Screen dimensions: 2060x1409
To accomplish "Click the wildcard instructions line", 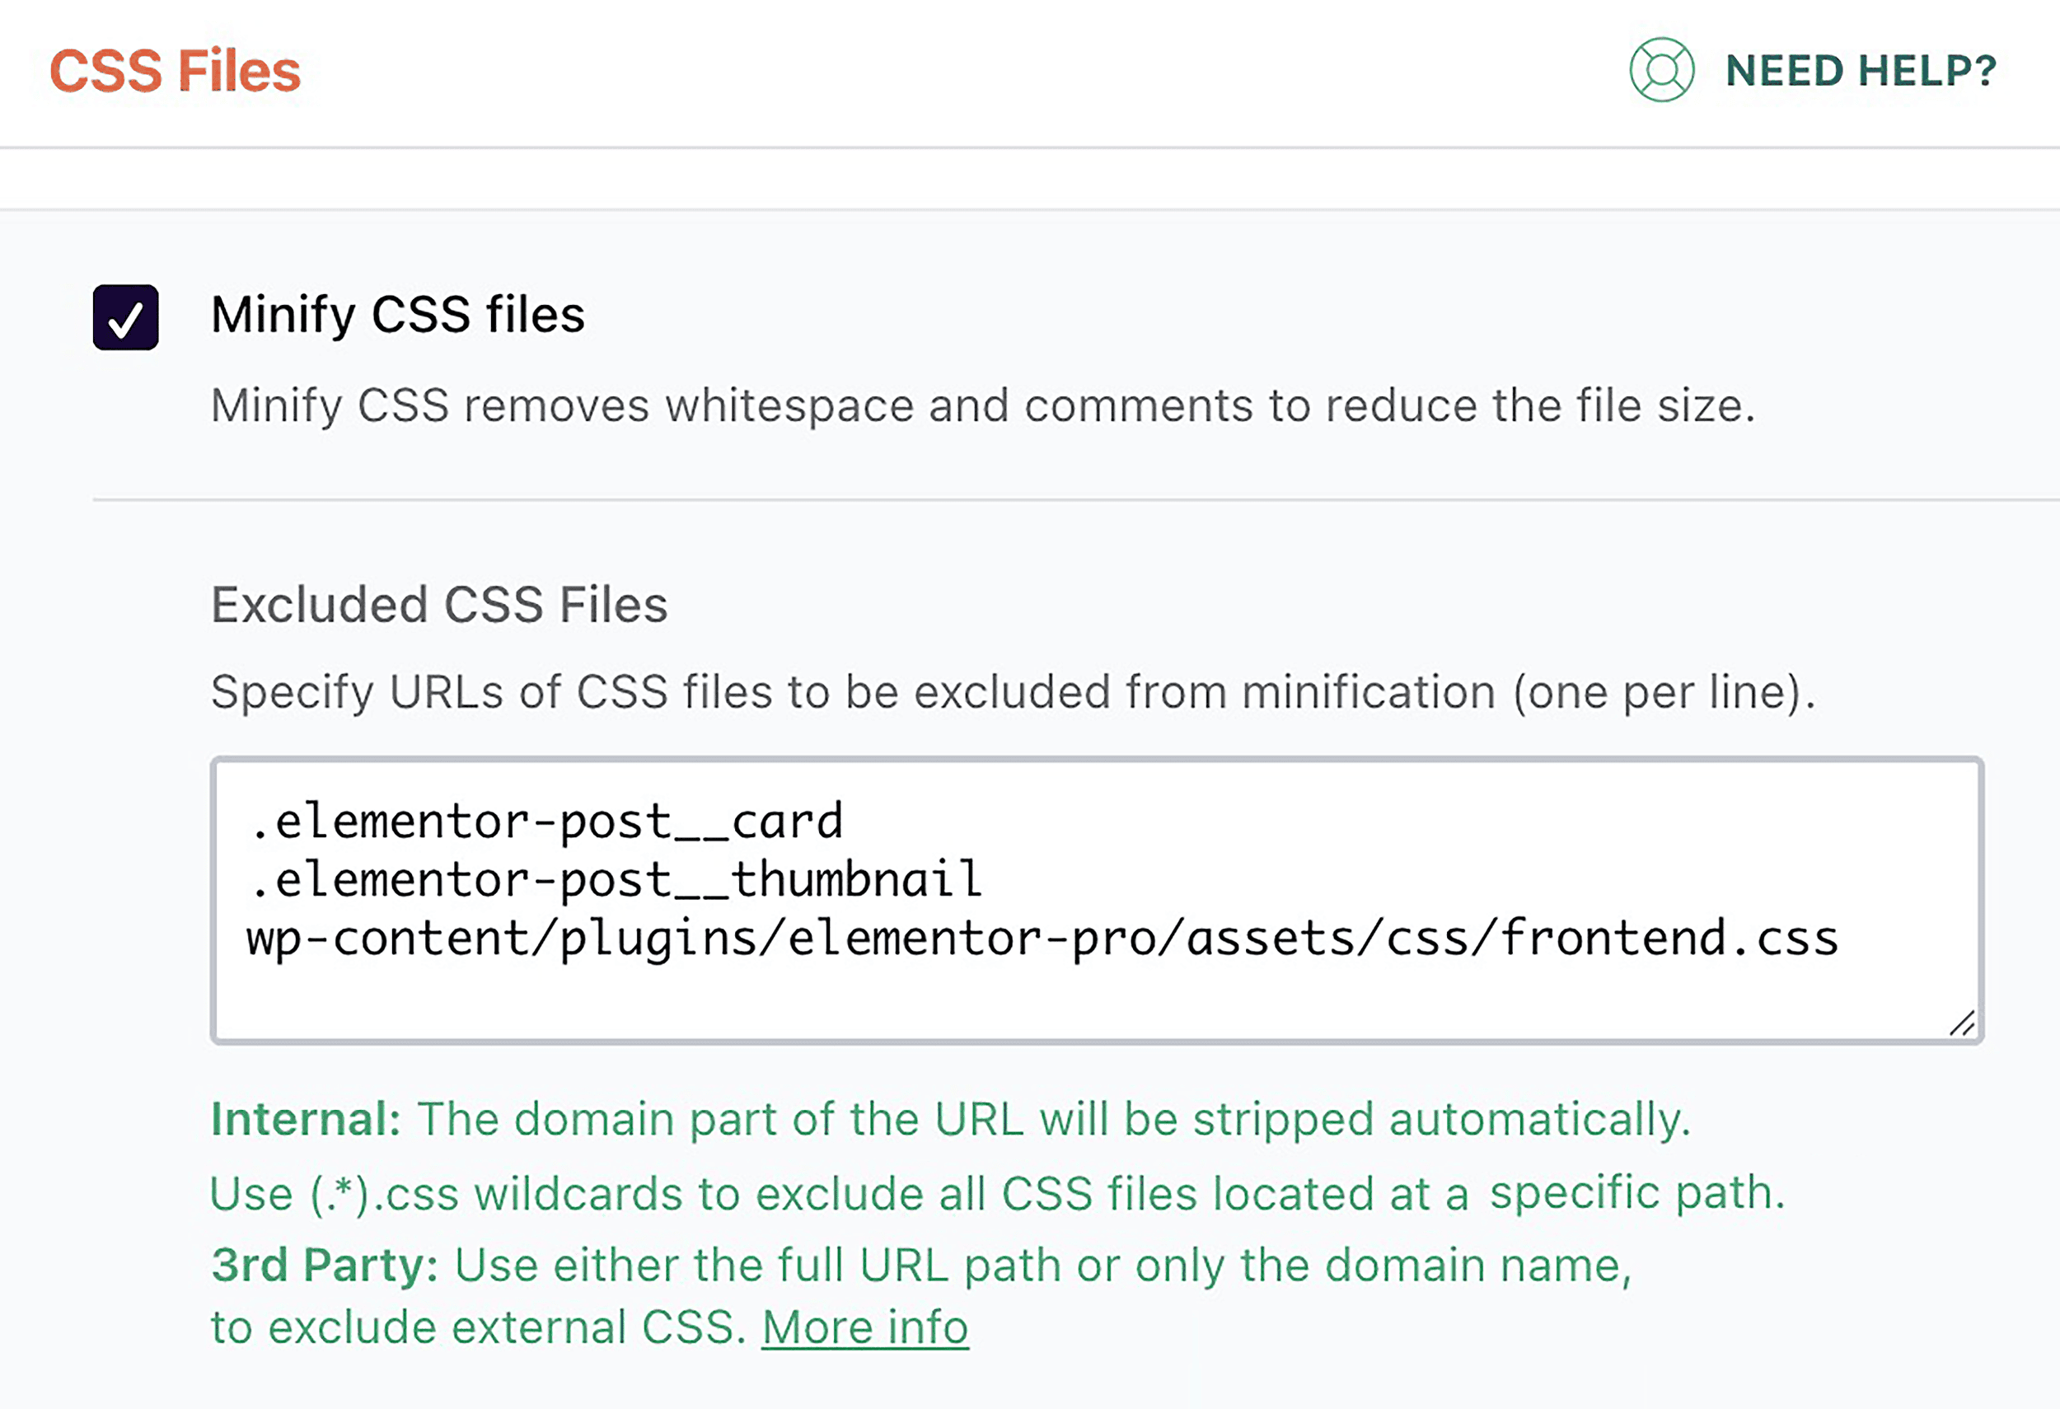I will 995,1194.
